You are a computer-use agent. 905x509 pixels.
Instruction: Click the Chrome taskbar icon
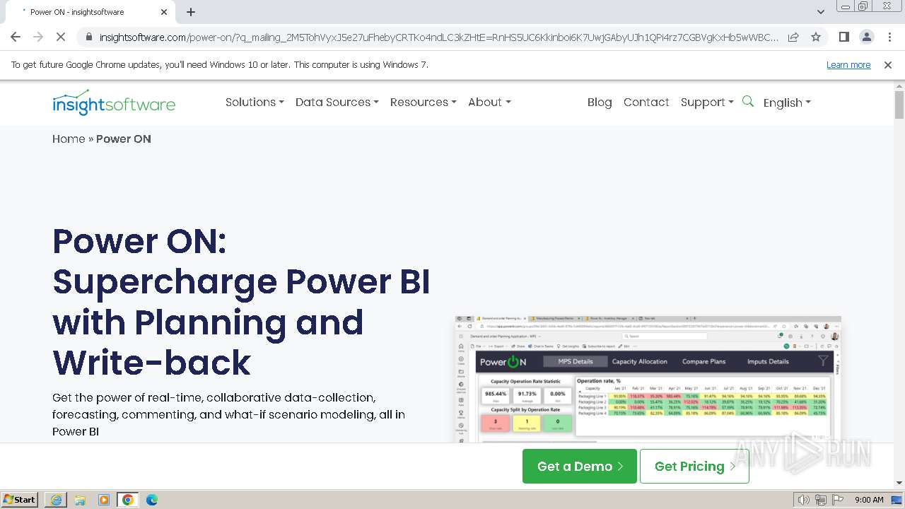[128, 500]
